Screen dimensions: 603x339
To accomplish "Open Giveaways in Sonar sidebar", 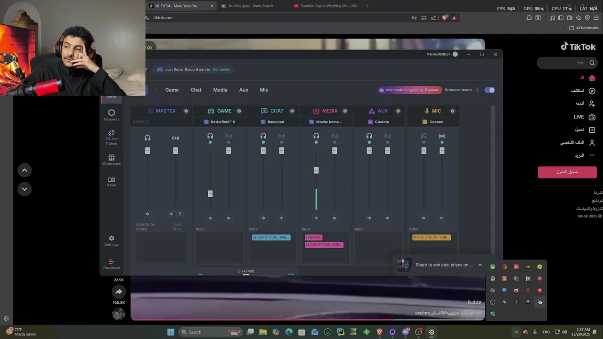I will click(x=112, y=160).
